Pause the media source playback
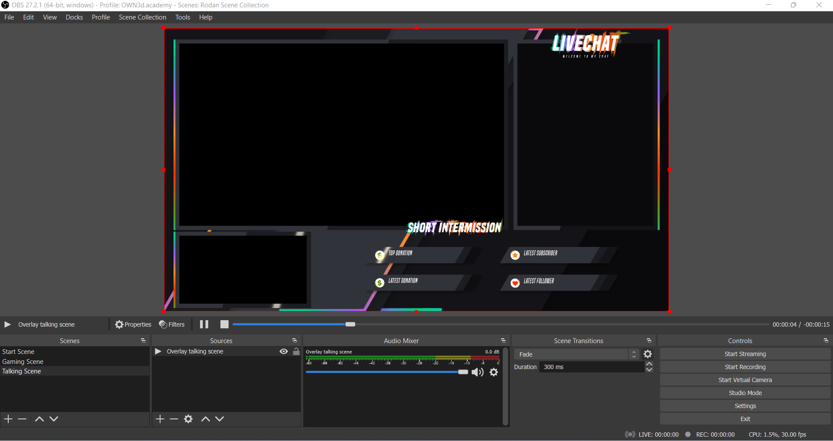This screenshot has height=441, width=833. pyautogui.click(x=204, y=324)
